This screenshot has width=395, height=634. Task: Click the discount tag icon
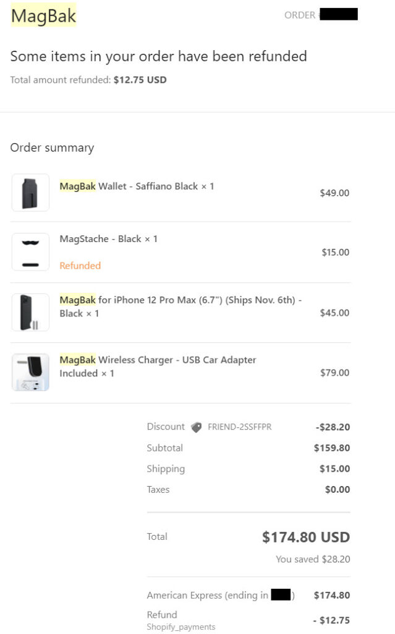tap(197, 427)
